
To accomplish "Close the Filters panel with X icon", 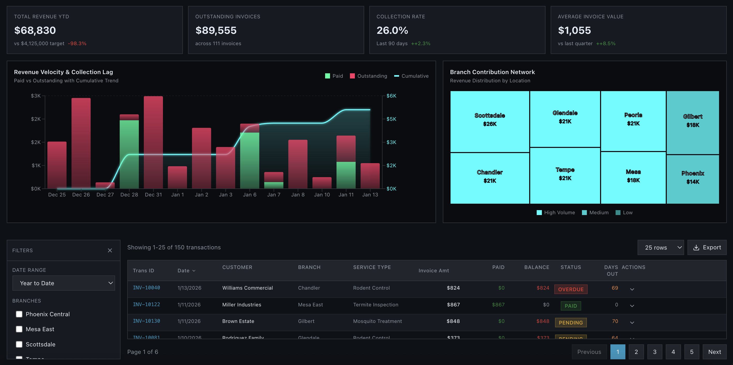I will [x=110, y=250].
